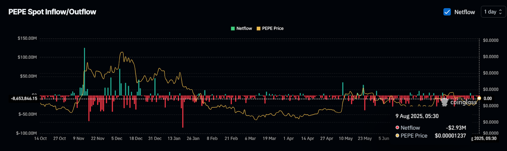Click the 8 Feb date label

coord(212,138)
